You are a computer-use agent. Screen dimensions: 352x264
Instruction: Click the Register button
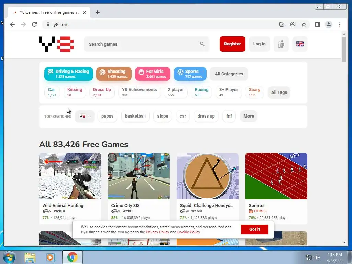coord(232,44)
